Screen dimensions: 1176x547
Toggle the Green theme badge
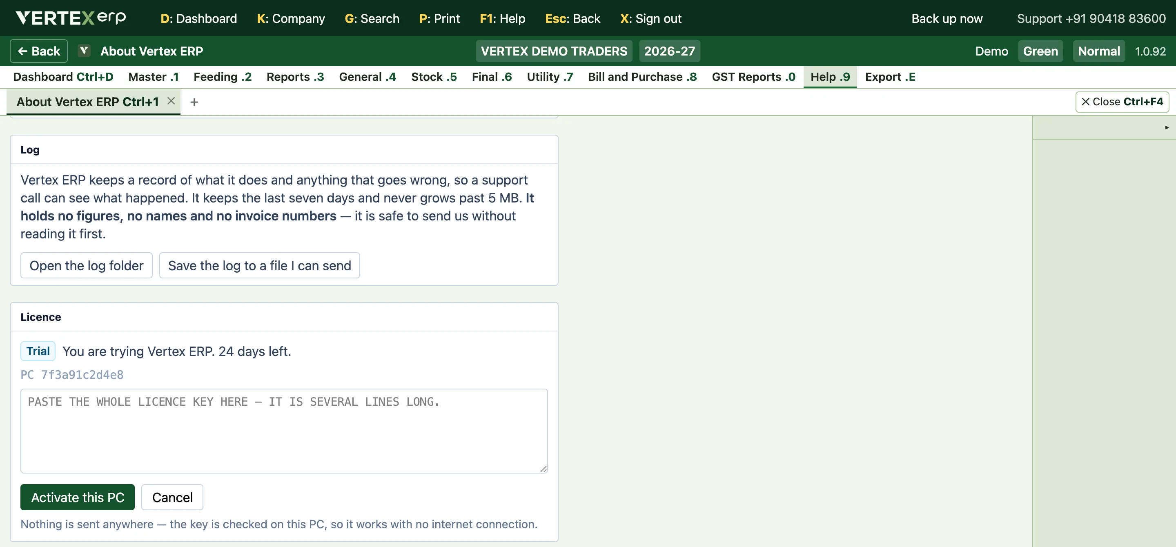1040,51
